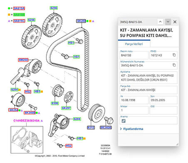
Task: Click the panel resize grip corner
Action: 177,144
